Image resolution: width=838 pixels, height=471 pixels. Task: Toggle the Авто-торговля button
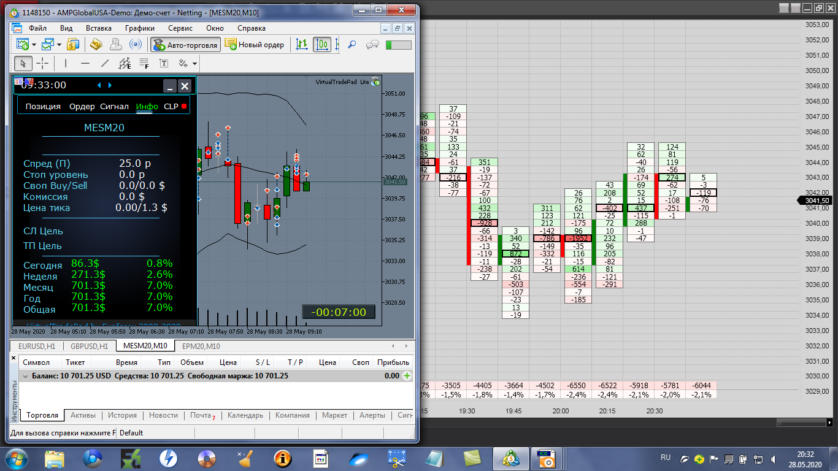[185, 44]
